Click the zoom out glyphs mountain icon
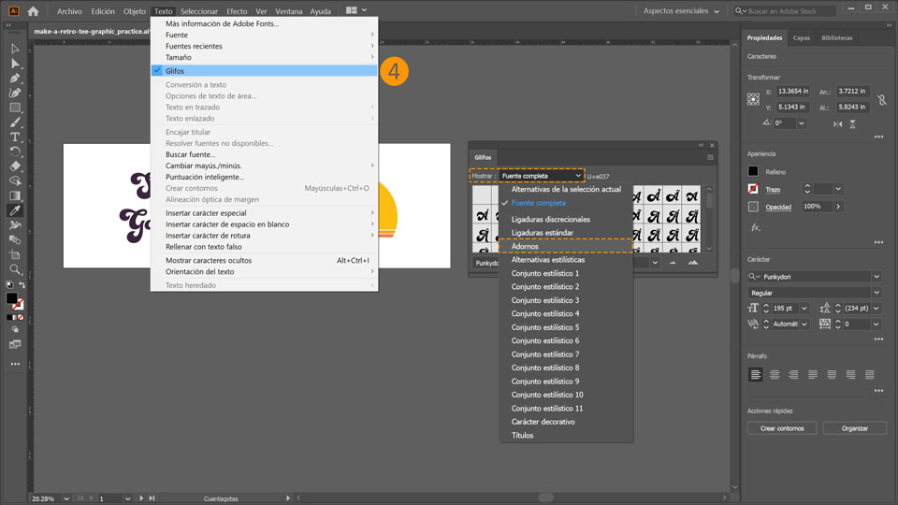Screen dimensions: 898x505 [x=673, y=263]
